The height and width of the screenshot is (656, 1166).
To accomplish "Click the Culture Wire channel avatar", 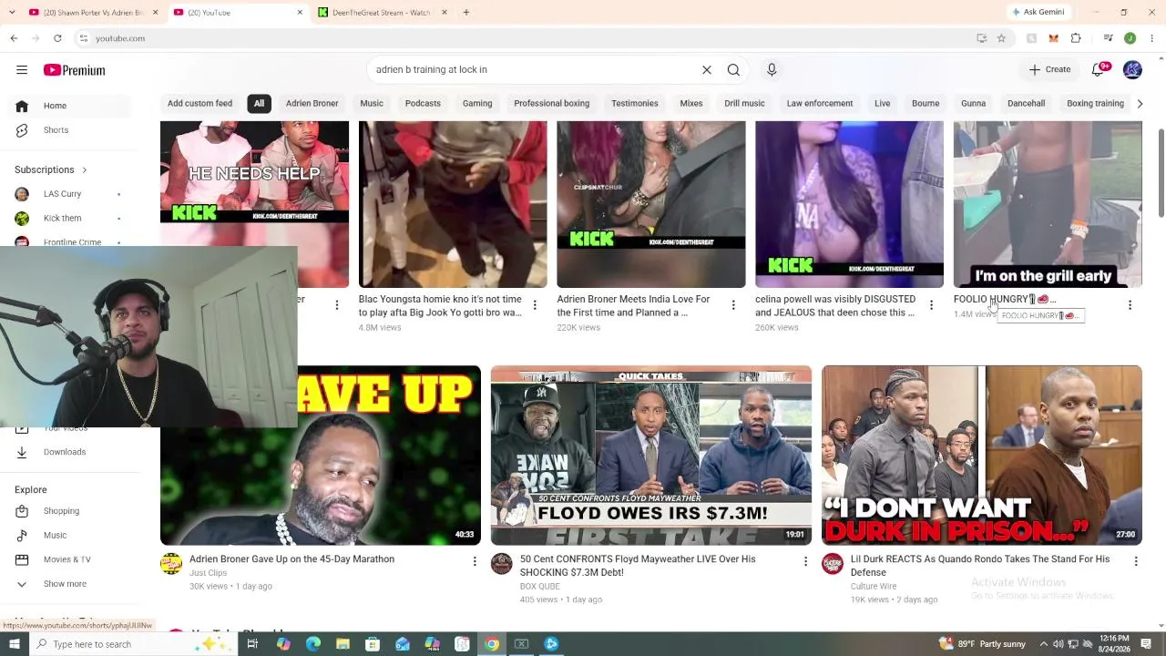I will 833,564.
